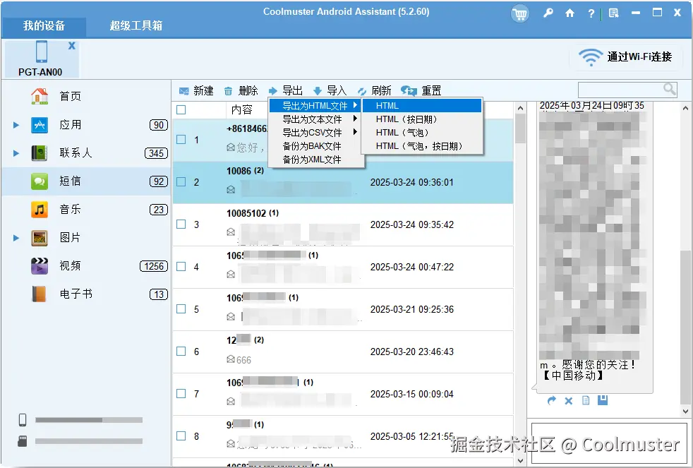
Task: Click the Home icon in title bar
Action: [x=570, y=13]
